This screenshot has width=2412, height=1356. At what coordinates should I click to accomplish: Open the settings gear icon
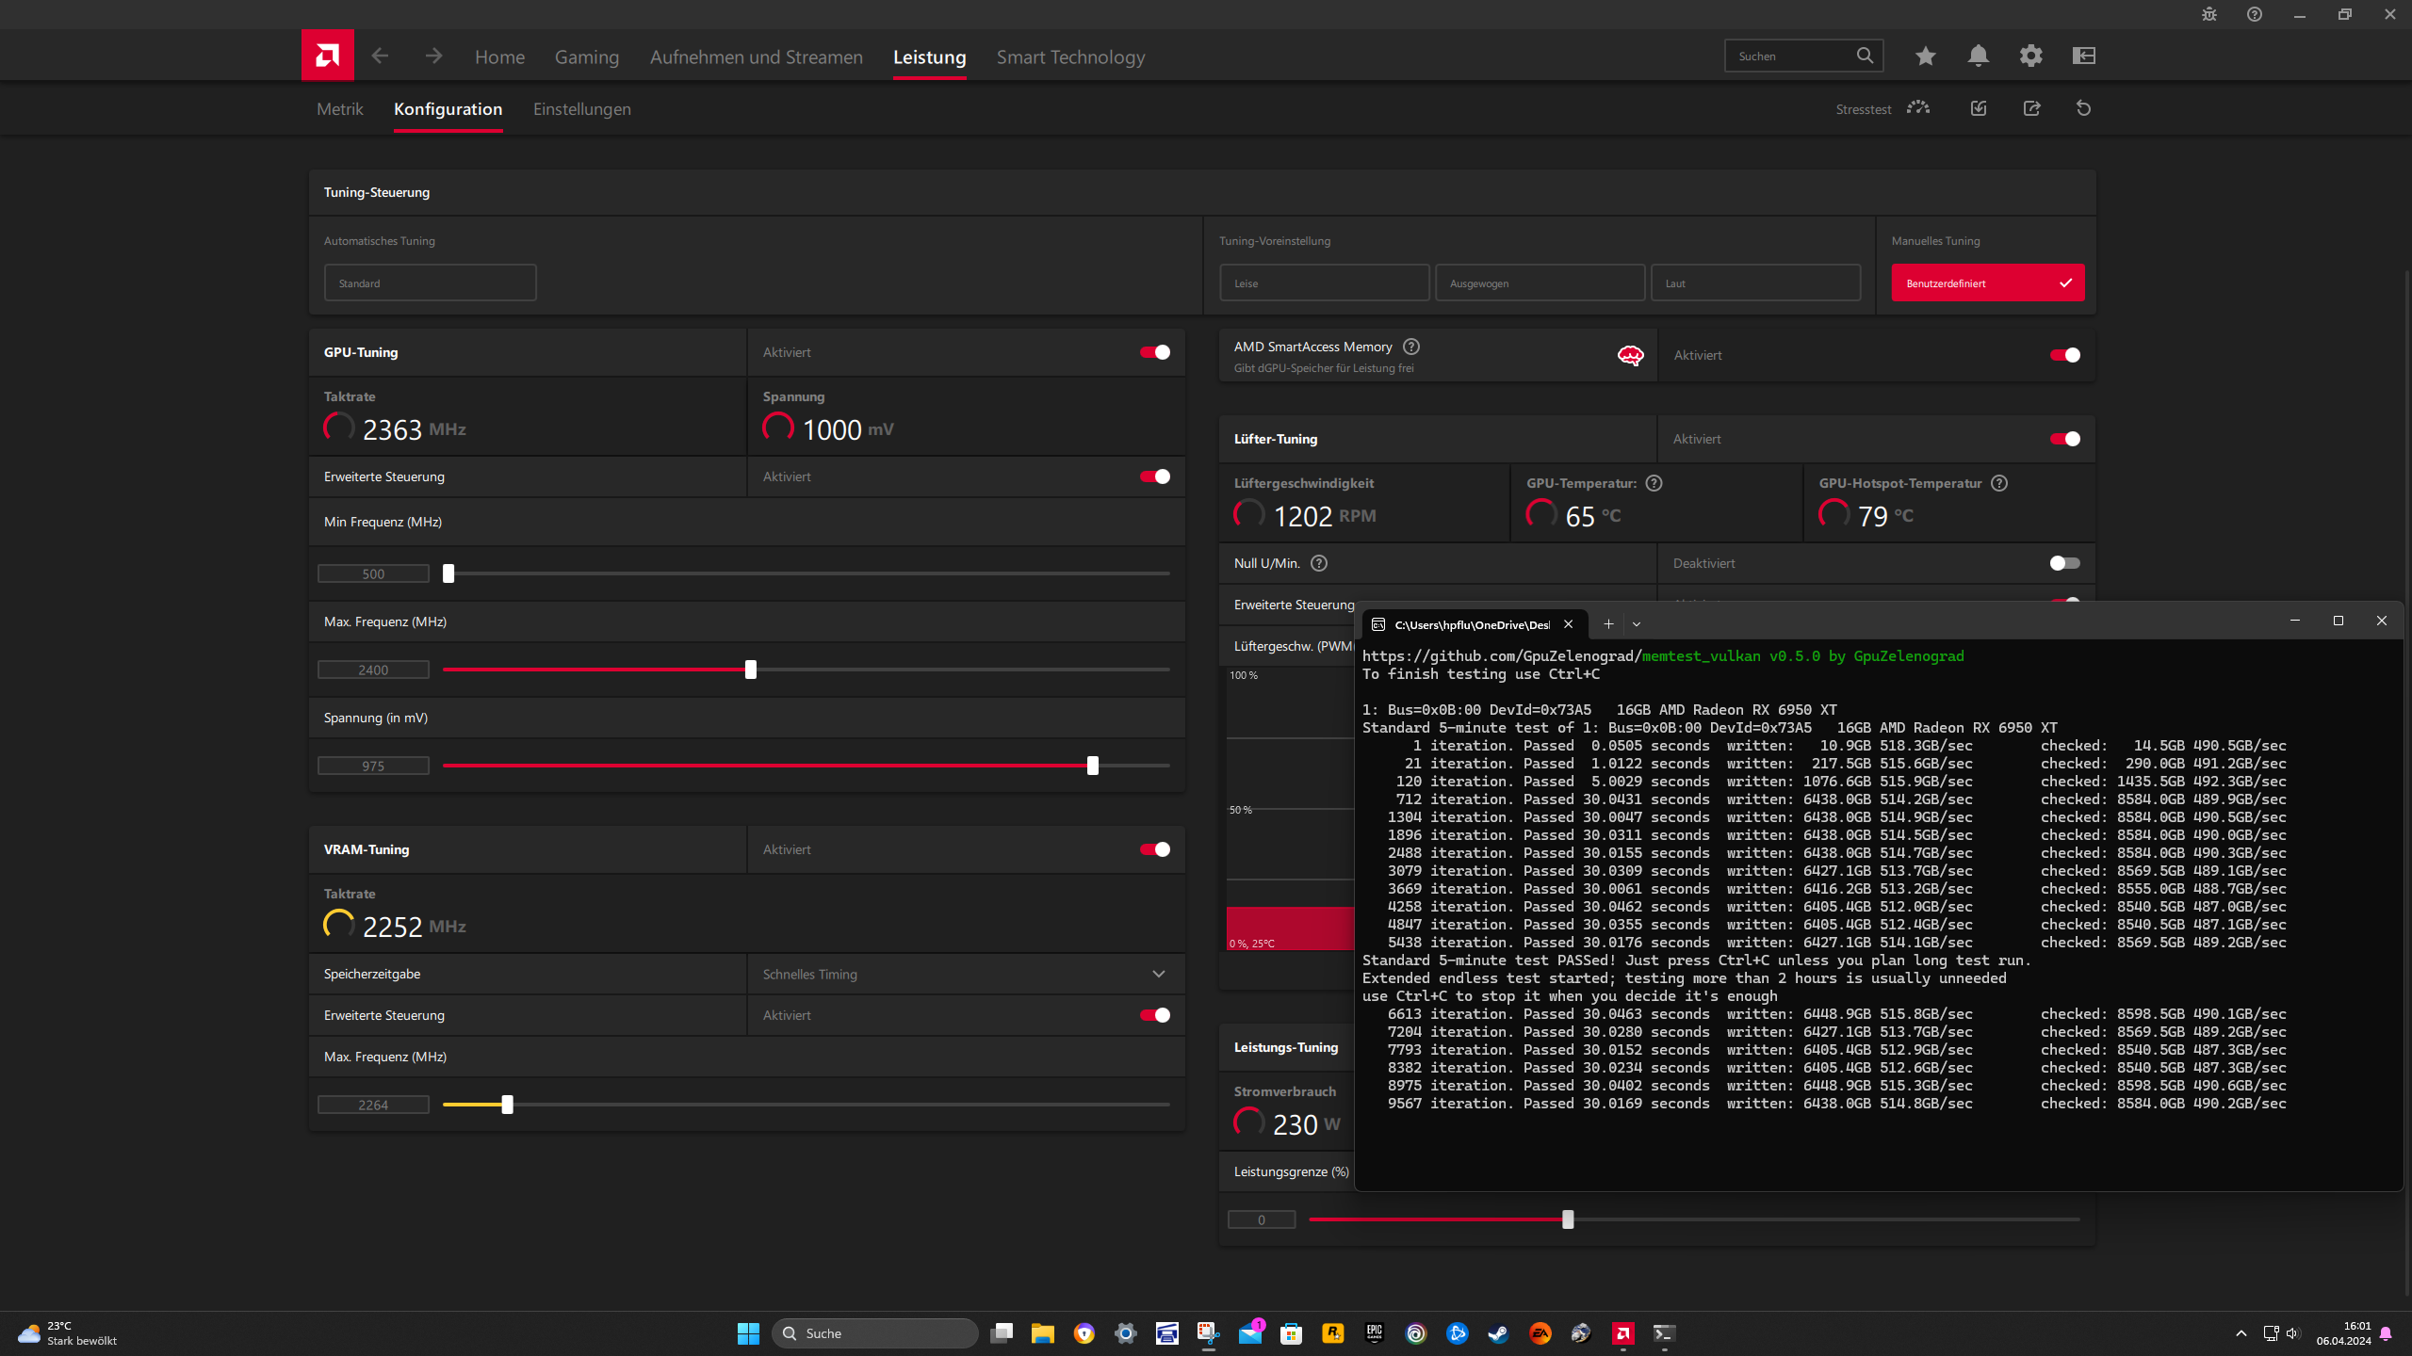(x=2030, y=56)
